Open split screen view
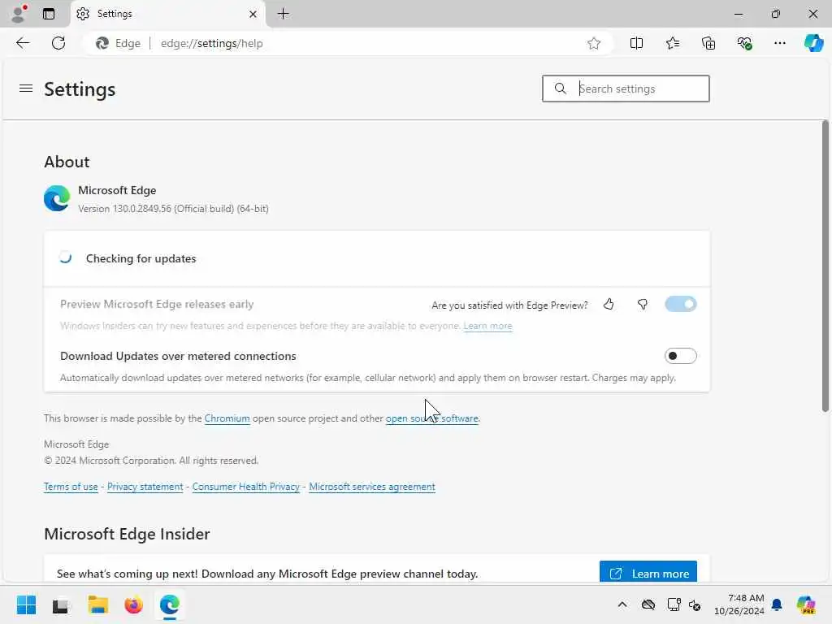The width and height of the screenshot is (832, 624). point(636,43)
